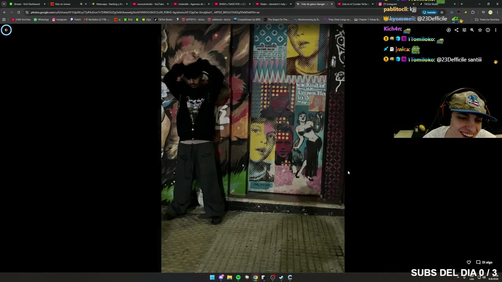Open the Chrome extensions puzzle menu
The width and height of the screenshot is (502, 282).
click(473, 12)
